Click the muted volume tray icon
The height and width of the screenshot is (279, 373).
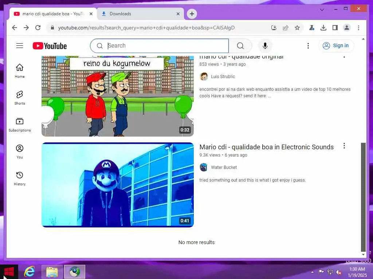[x=338, y=272]
